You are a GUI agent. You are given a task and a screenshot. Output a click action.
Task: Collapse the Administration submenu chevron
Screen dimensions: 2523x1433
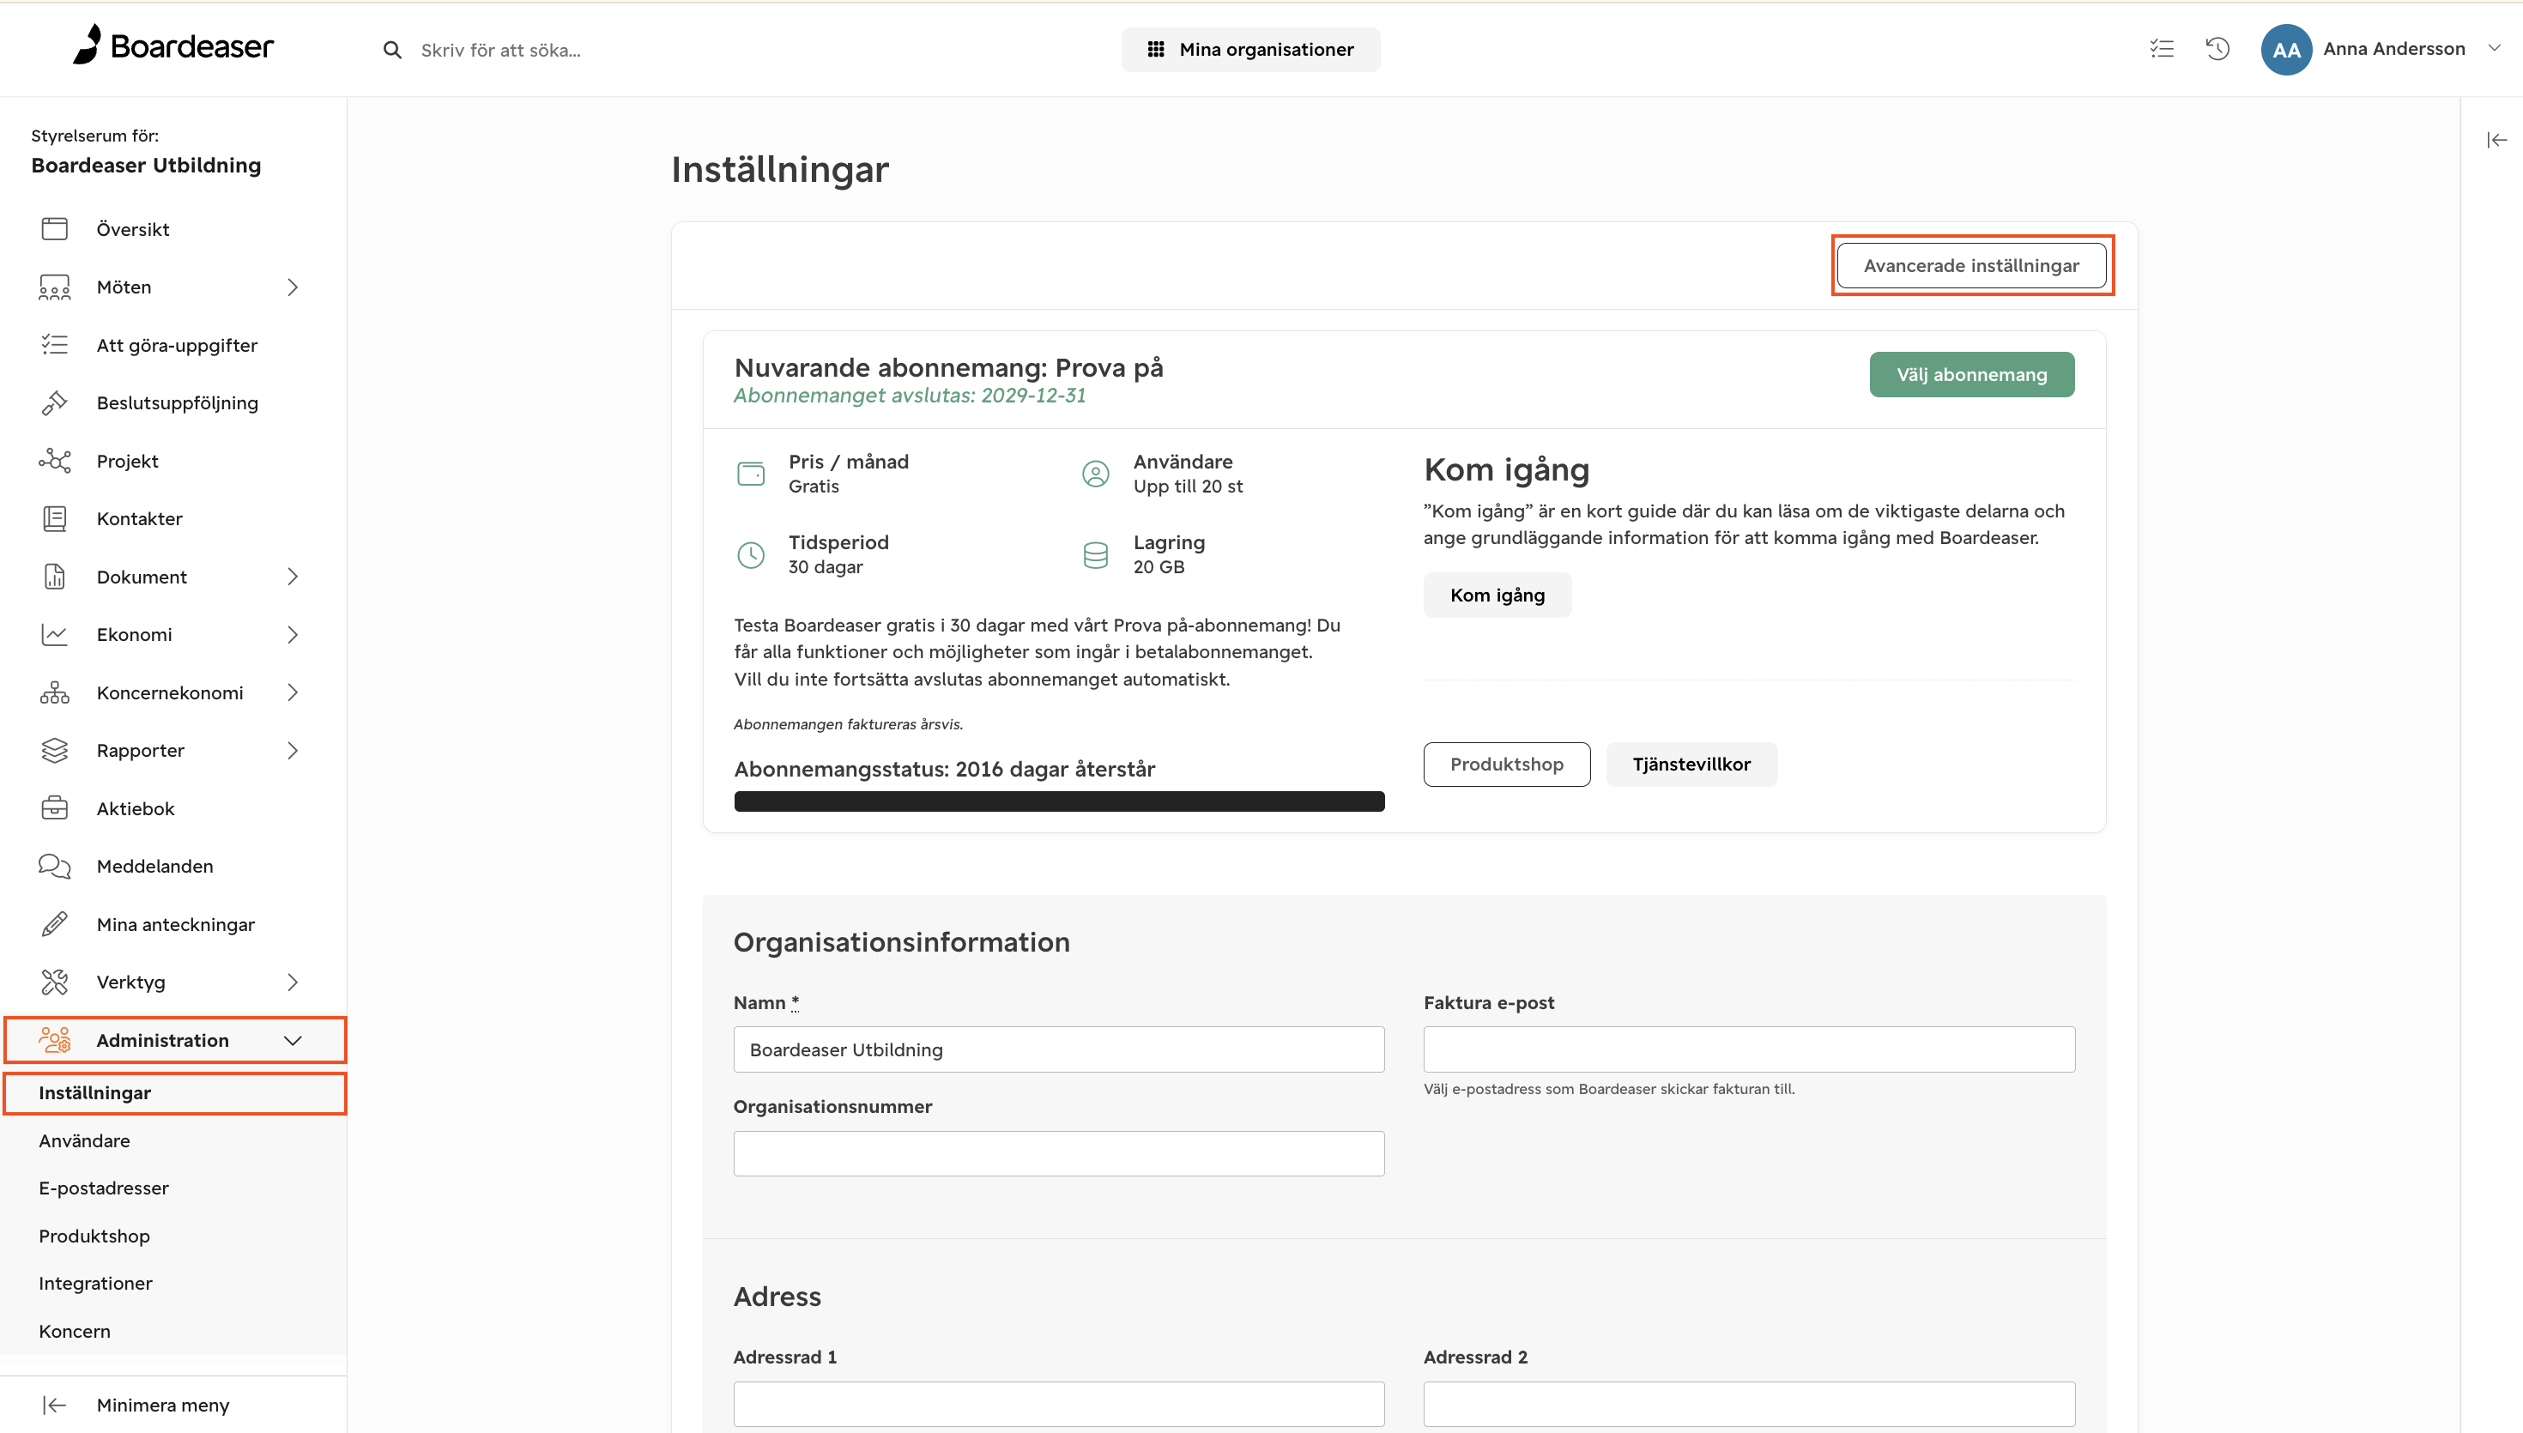(293, 1040)
